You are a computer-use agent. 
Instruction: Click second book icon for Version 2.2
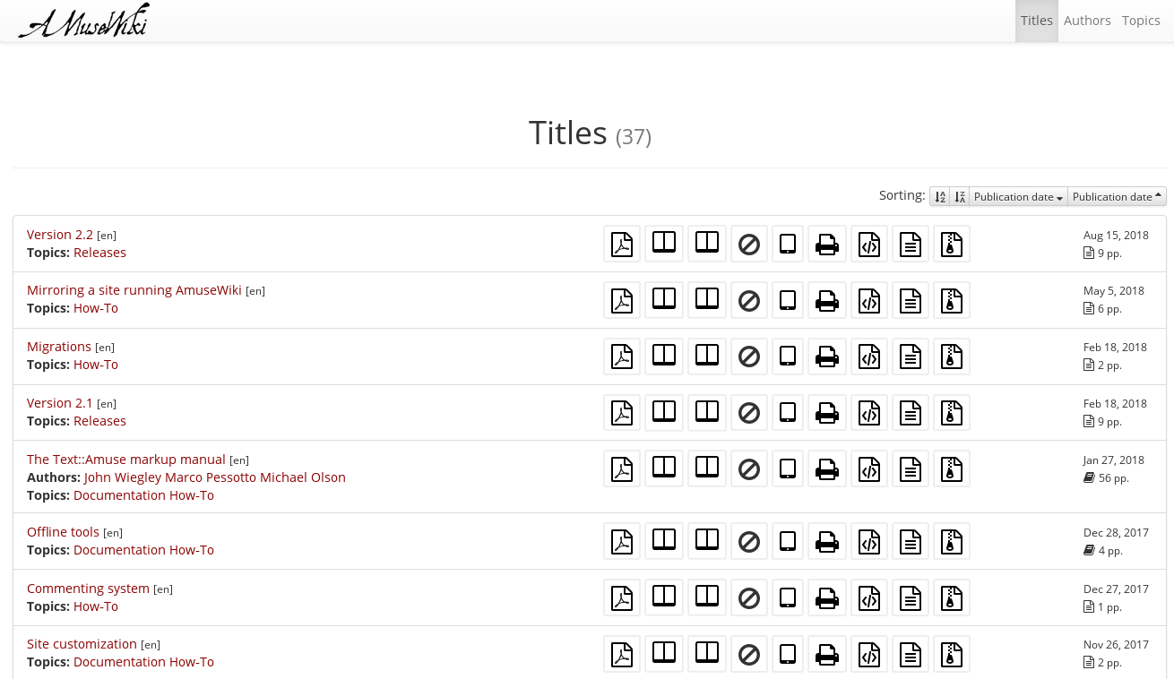click(707, 244)
